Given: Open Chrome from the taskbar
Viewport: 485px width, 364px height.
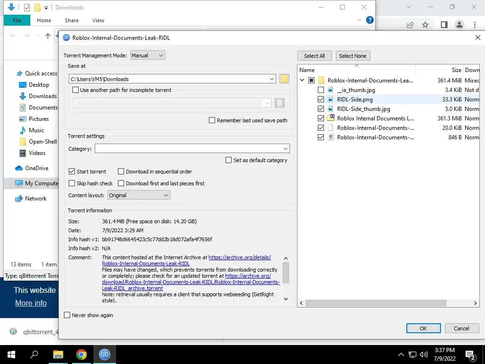Looking at the screenshot, I should (x=81, y=355).
